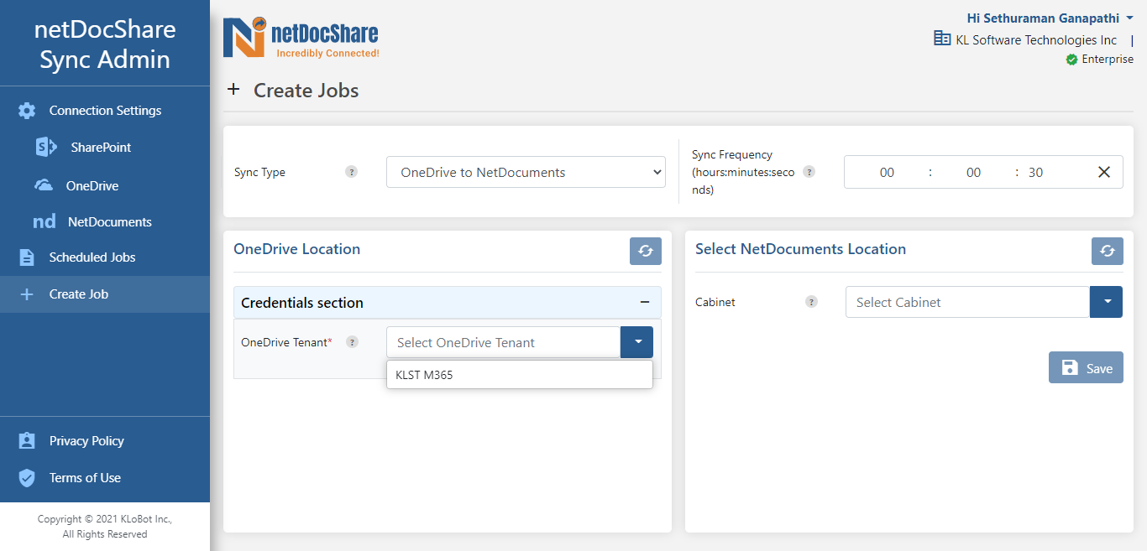Click the help icon next to Cabinet
The height and width of the screenshot is (551, 1147).
pyautogui.click(x=811, y=302)
